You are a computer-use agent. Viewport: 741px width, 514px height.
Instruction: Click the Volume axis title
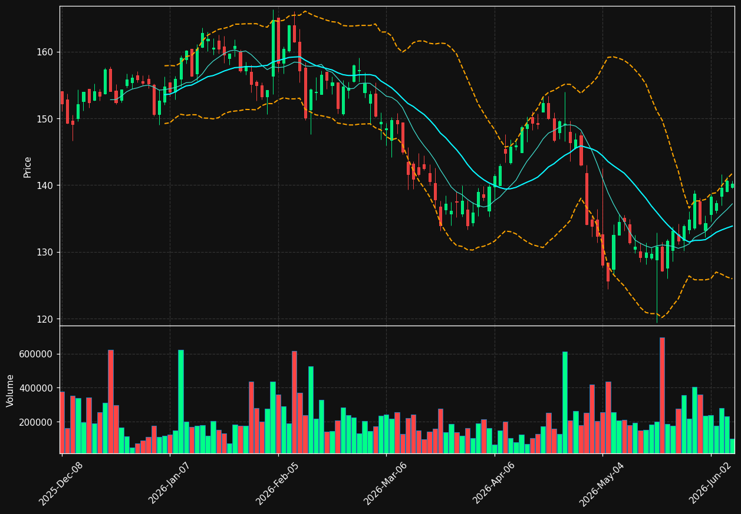(x=11, y=390)
